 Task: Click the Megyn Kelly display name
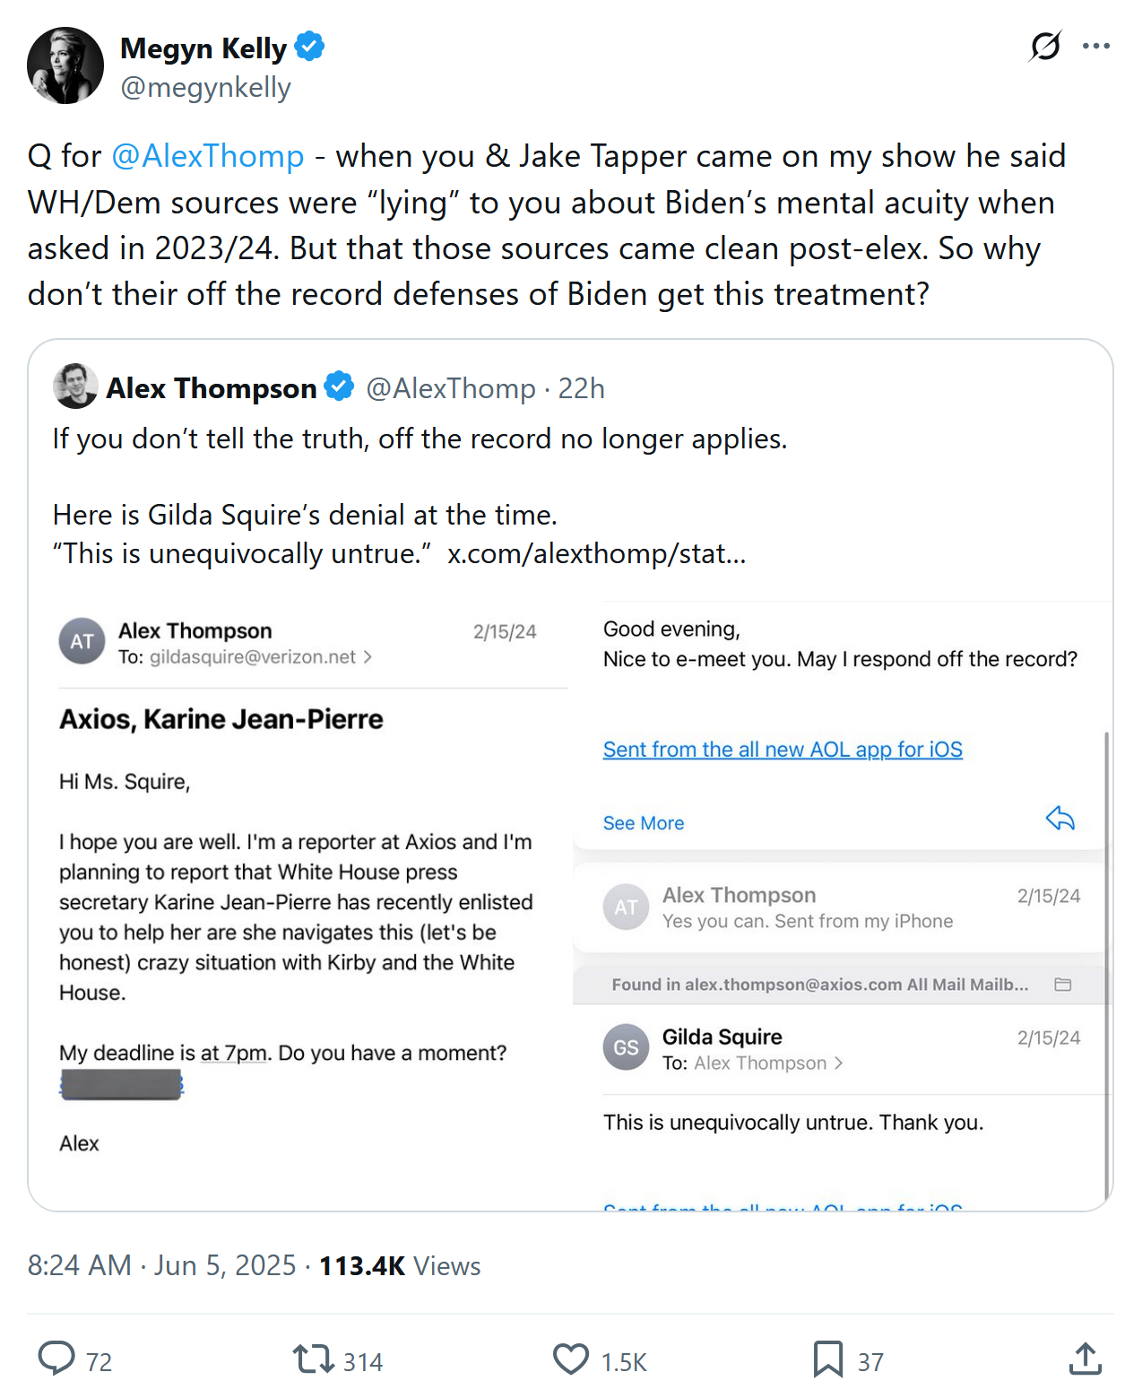(x=203, y=48)
